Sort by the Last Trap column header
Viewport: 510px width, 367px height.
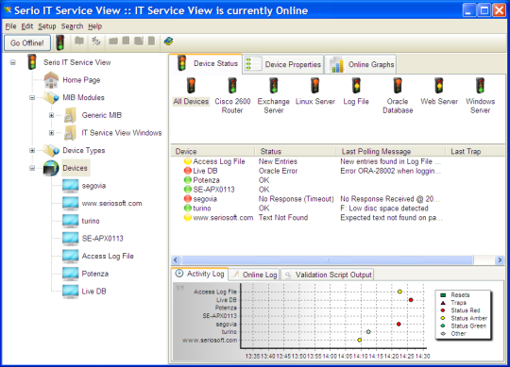click(475, 151)
